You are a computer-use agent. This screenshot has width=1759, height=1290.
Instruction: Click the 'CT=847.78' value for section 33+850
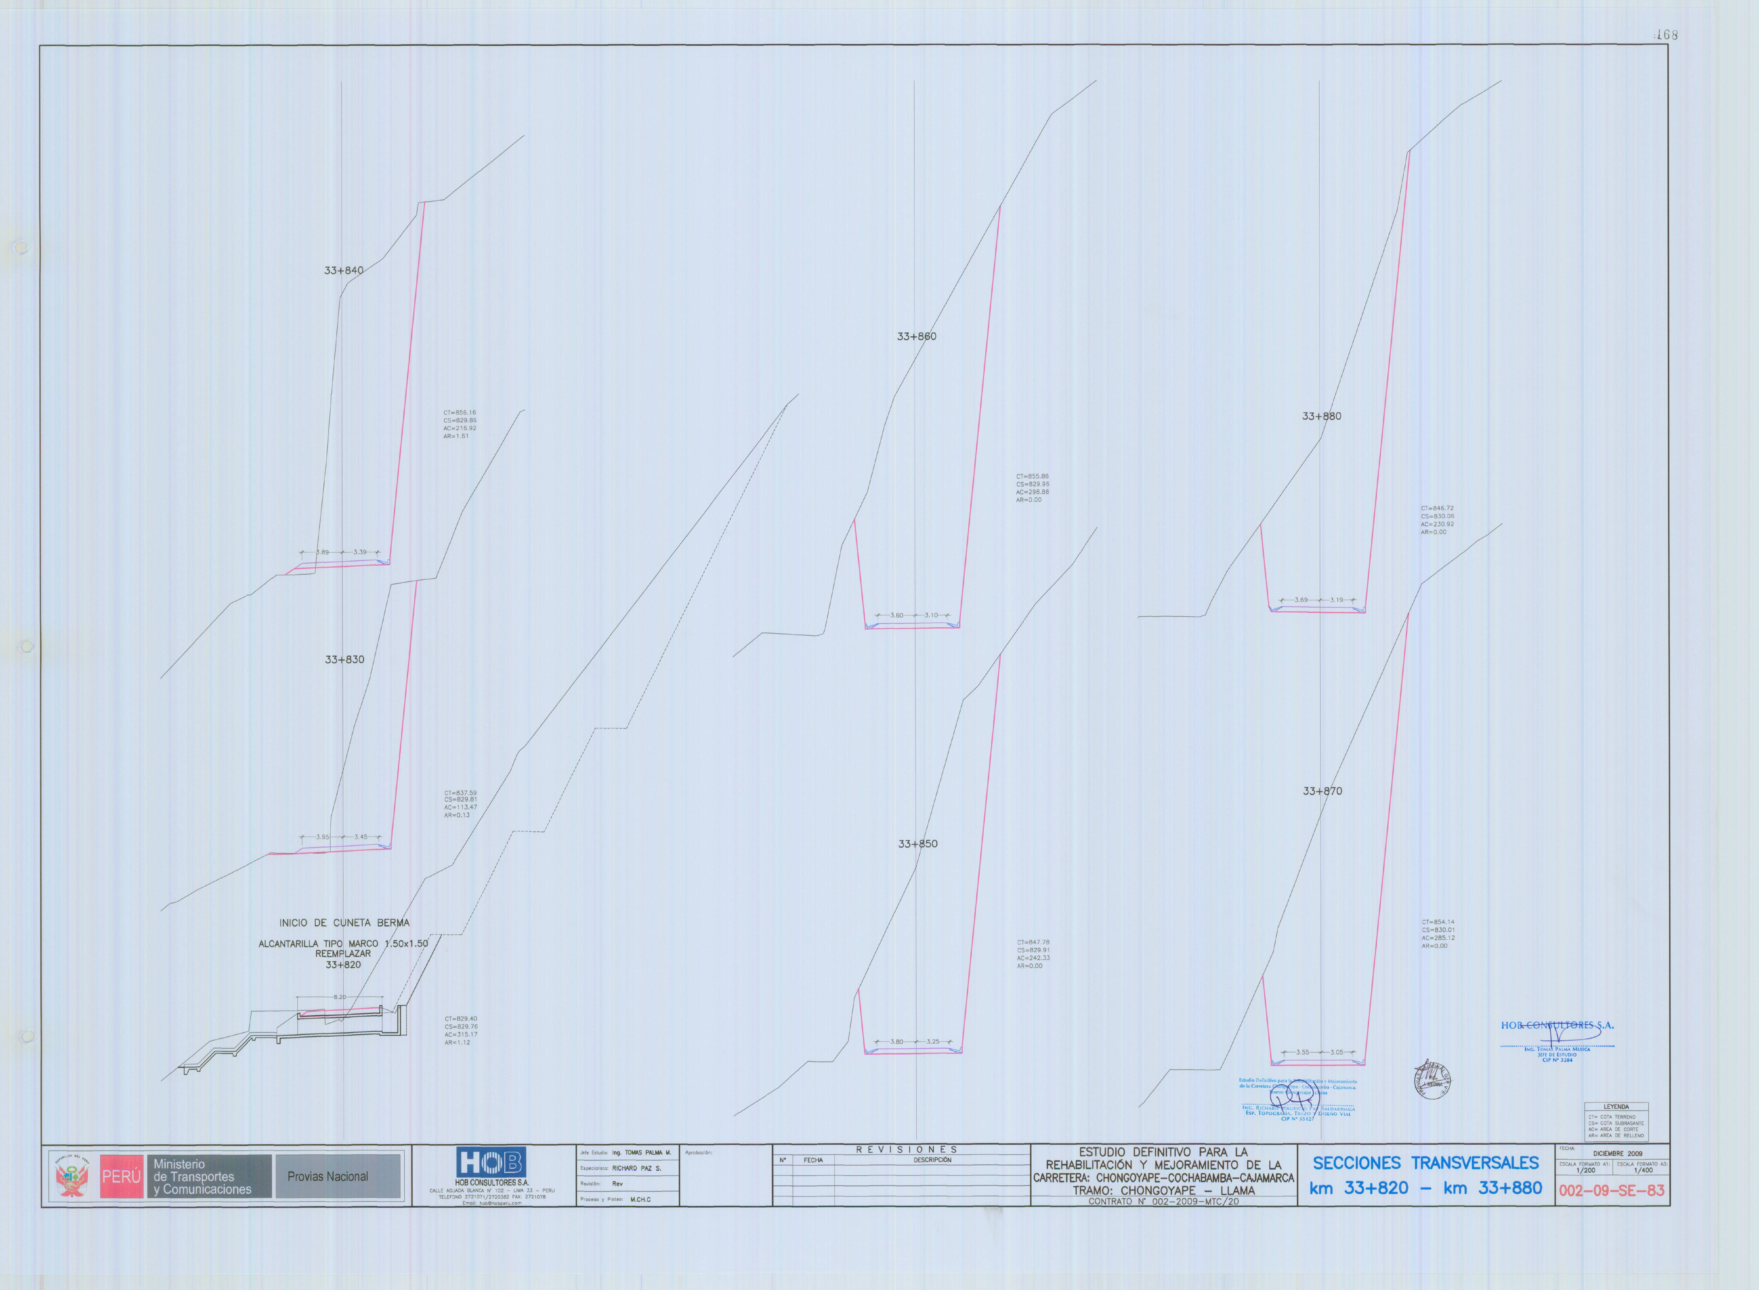tap(1033, 942)
